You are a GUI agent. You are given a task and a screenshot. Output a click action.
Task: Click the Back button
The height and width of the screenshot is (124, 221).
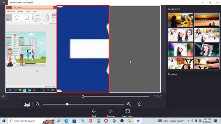[x=94, y=113]
